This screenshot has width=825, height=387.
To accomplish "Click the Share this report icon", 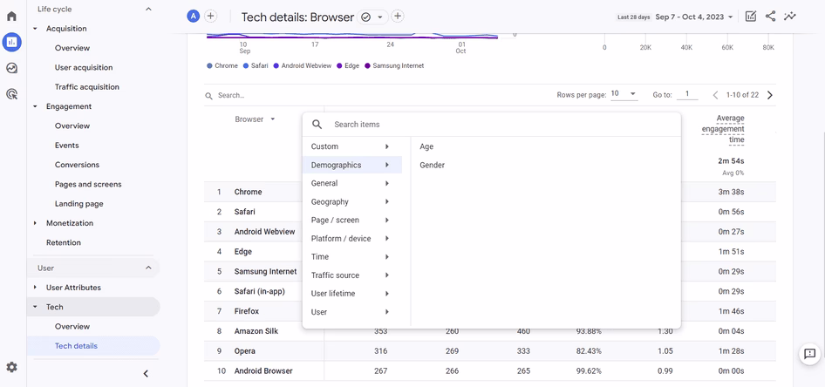I will click(770, 17).
